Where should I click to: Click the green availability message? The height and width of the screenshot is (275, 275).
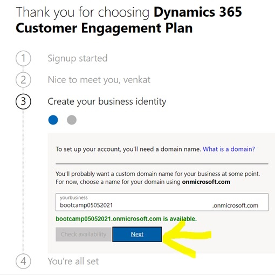(126, 219)
